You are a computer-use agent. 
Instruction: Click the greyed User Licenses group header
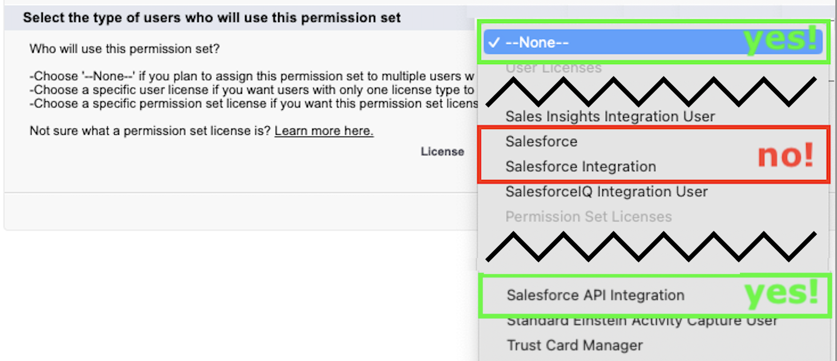pos(553,68)
